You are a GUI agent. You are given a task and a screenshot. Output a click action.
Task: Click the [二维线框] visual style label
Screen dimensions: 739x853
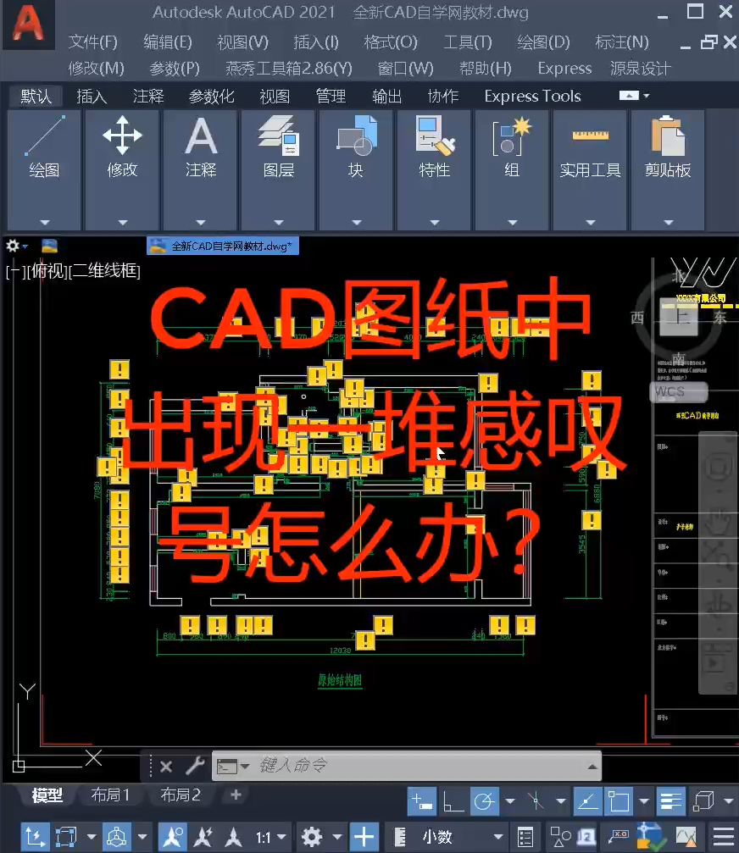pos(104,271)
